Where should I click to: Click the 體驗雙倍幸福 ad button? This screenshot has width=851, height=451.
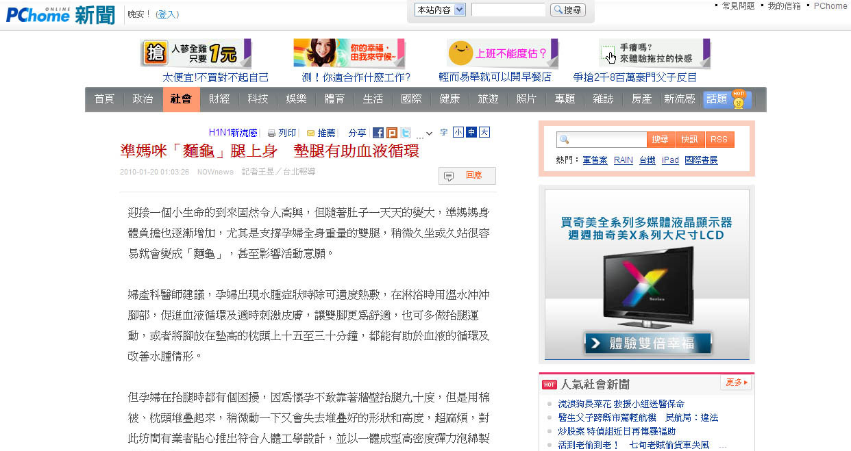pyautogui.click(x=647, y=343)
